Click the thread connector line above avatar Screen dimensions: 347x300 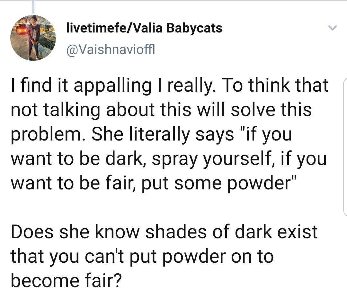[33, 7]
